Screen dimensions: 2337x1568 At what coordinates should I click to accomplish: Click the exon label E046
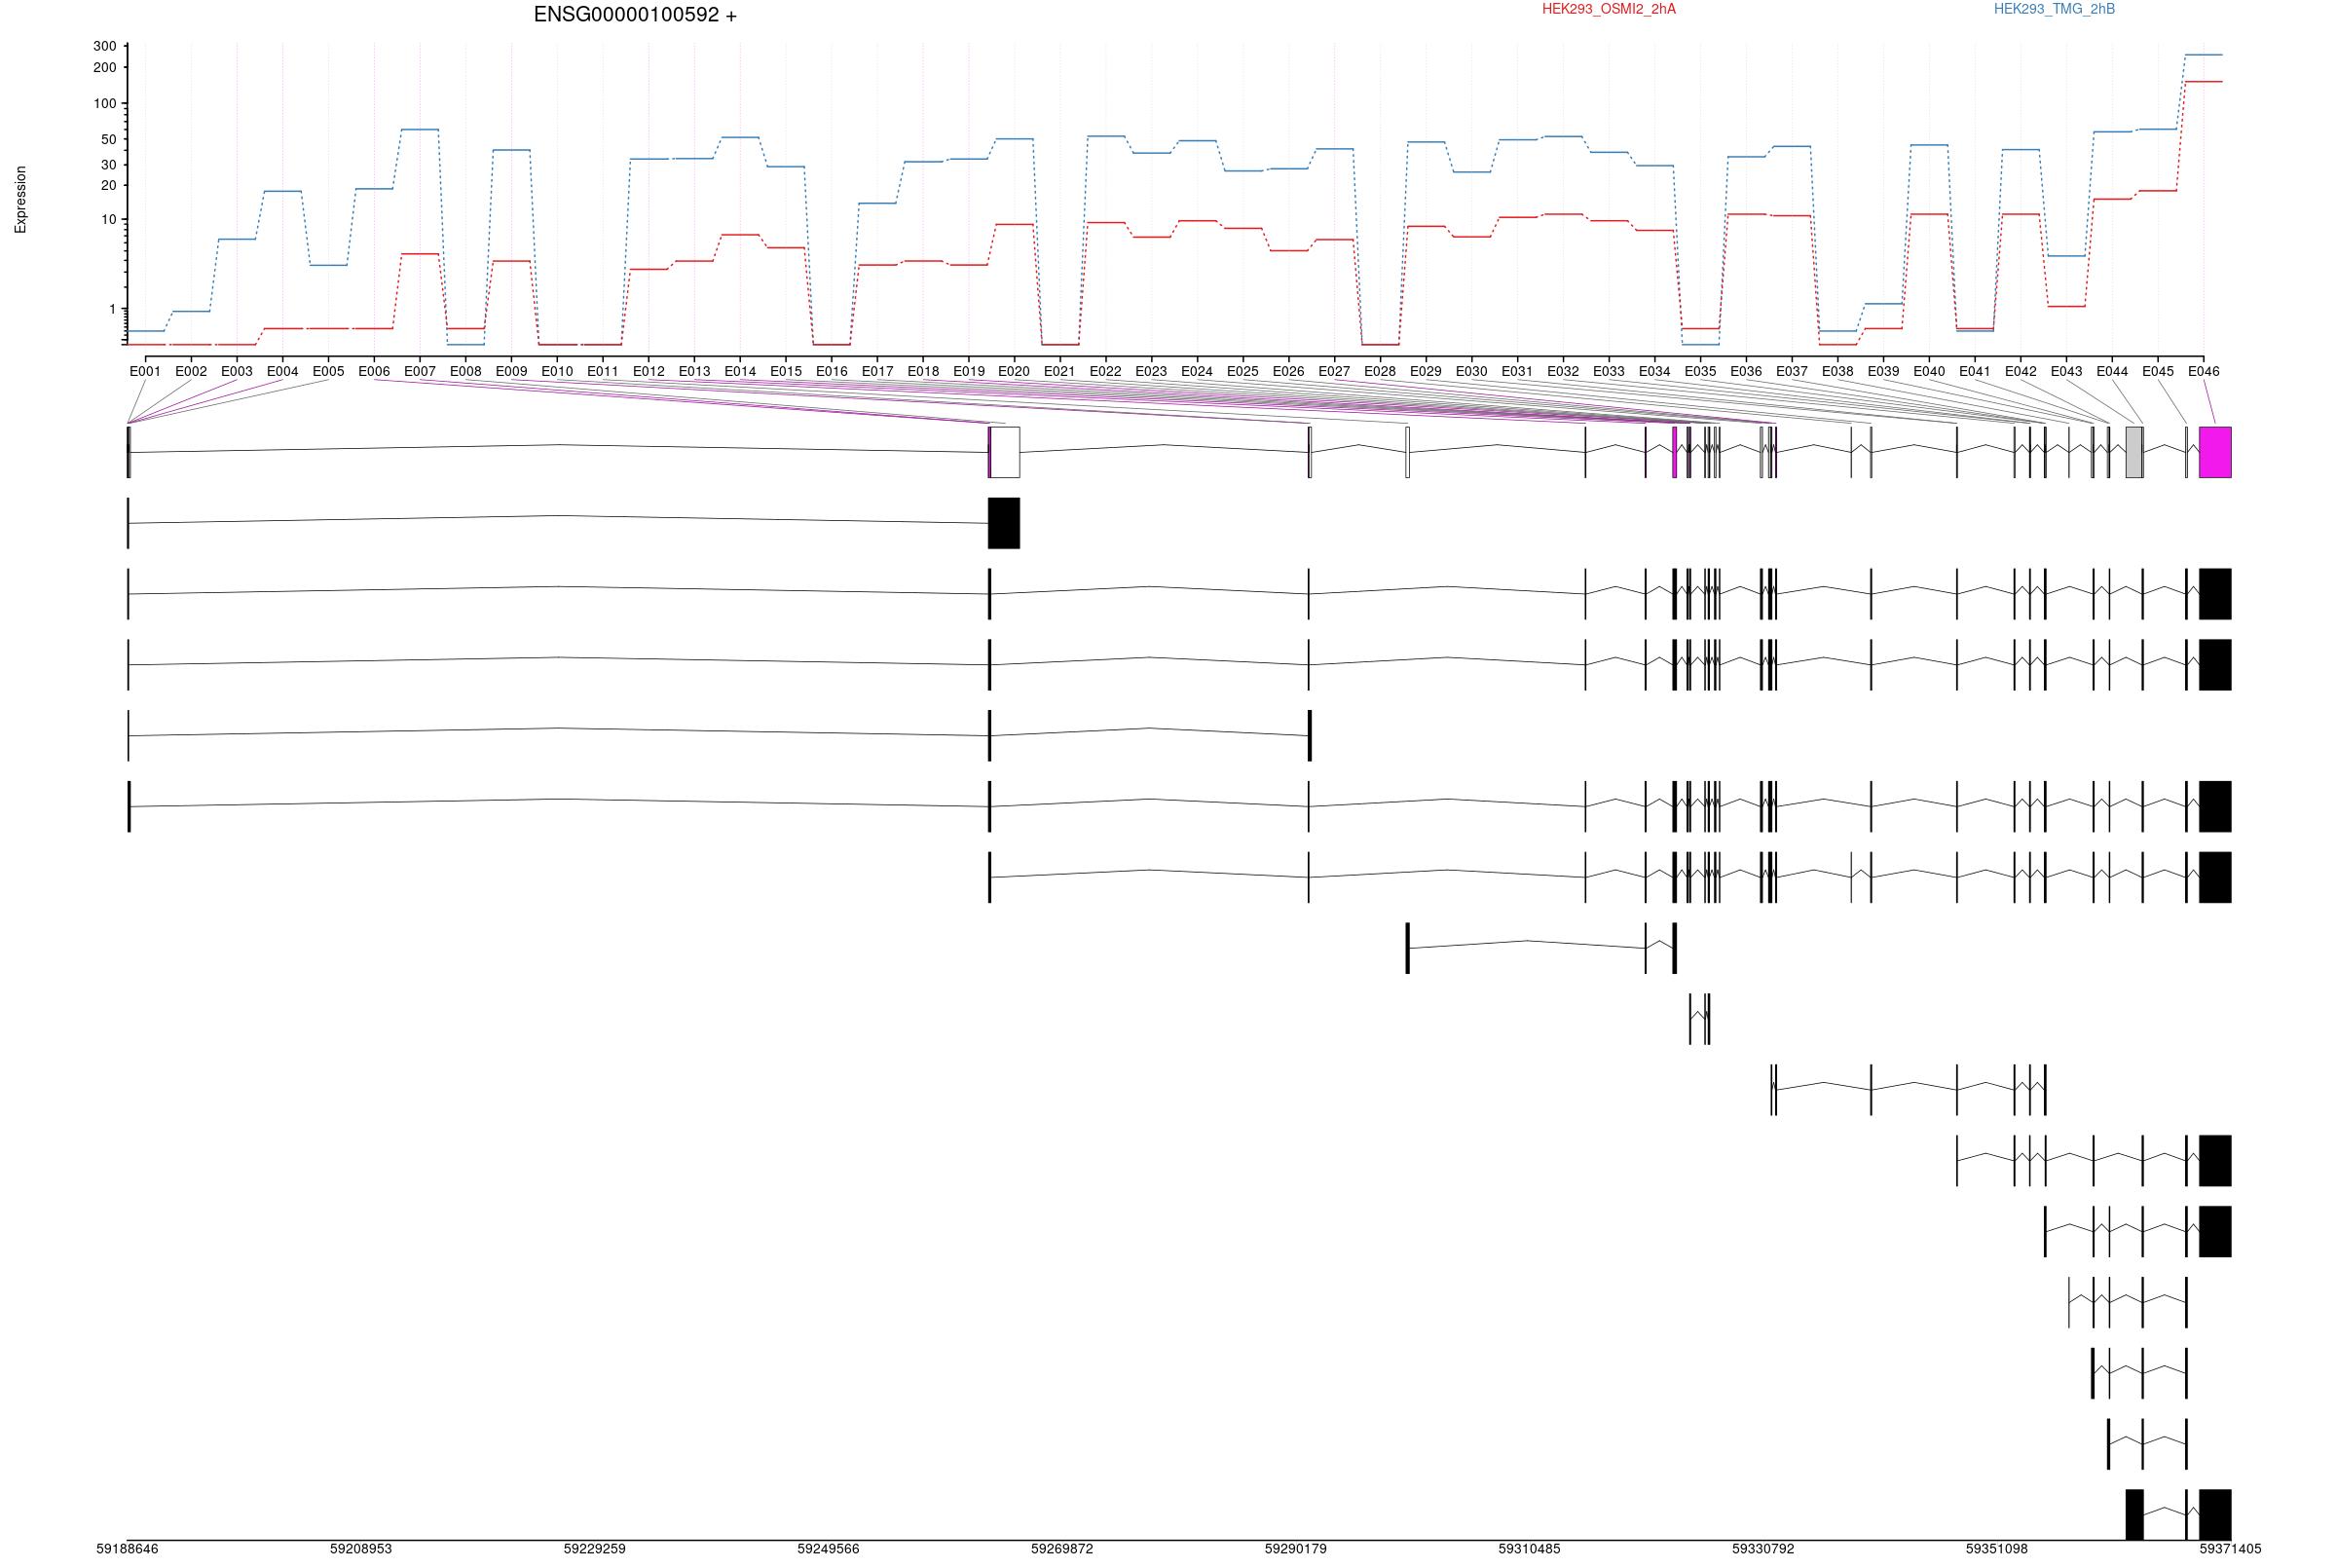tap(2204, 371)
